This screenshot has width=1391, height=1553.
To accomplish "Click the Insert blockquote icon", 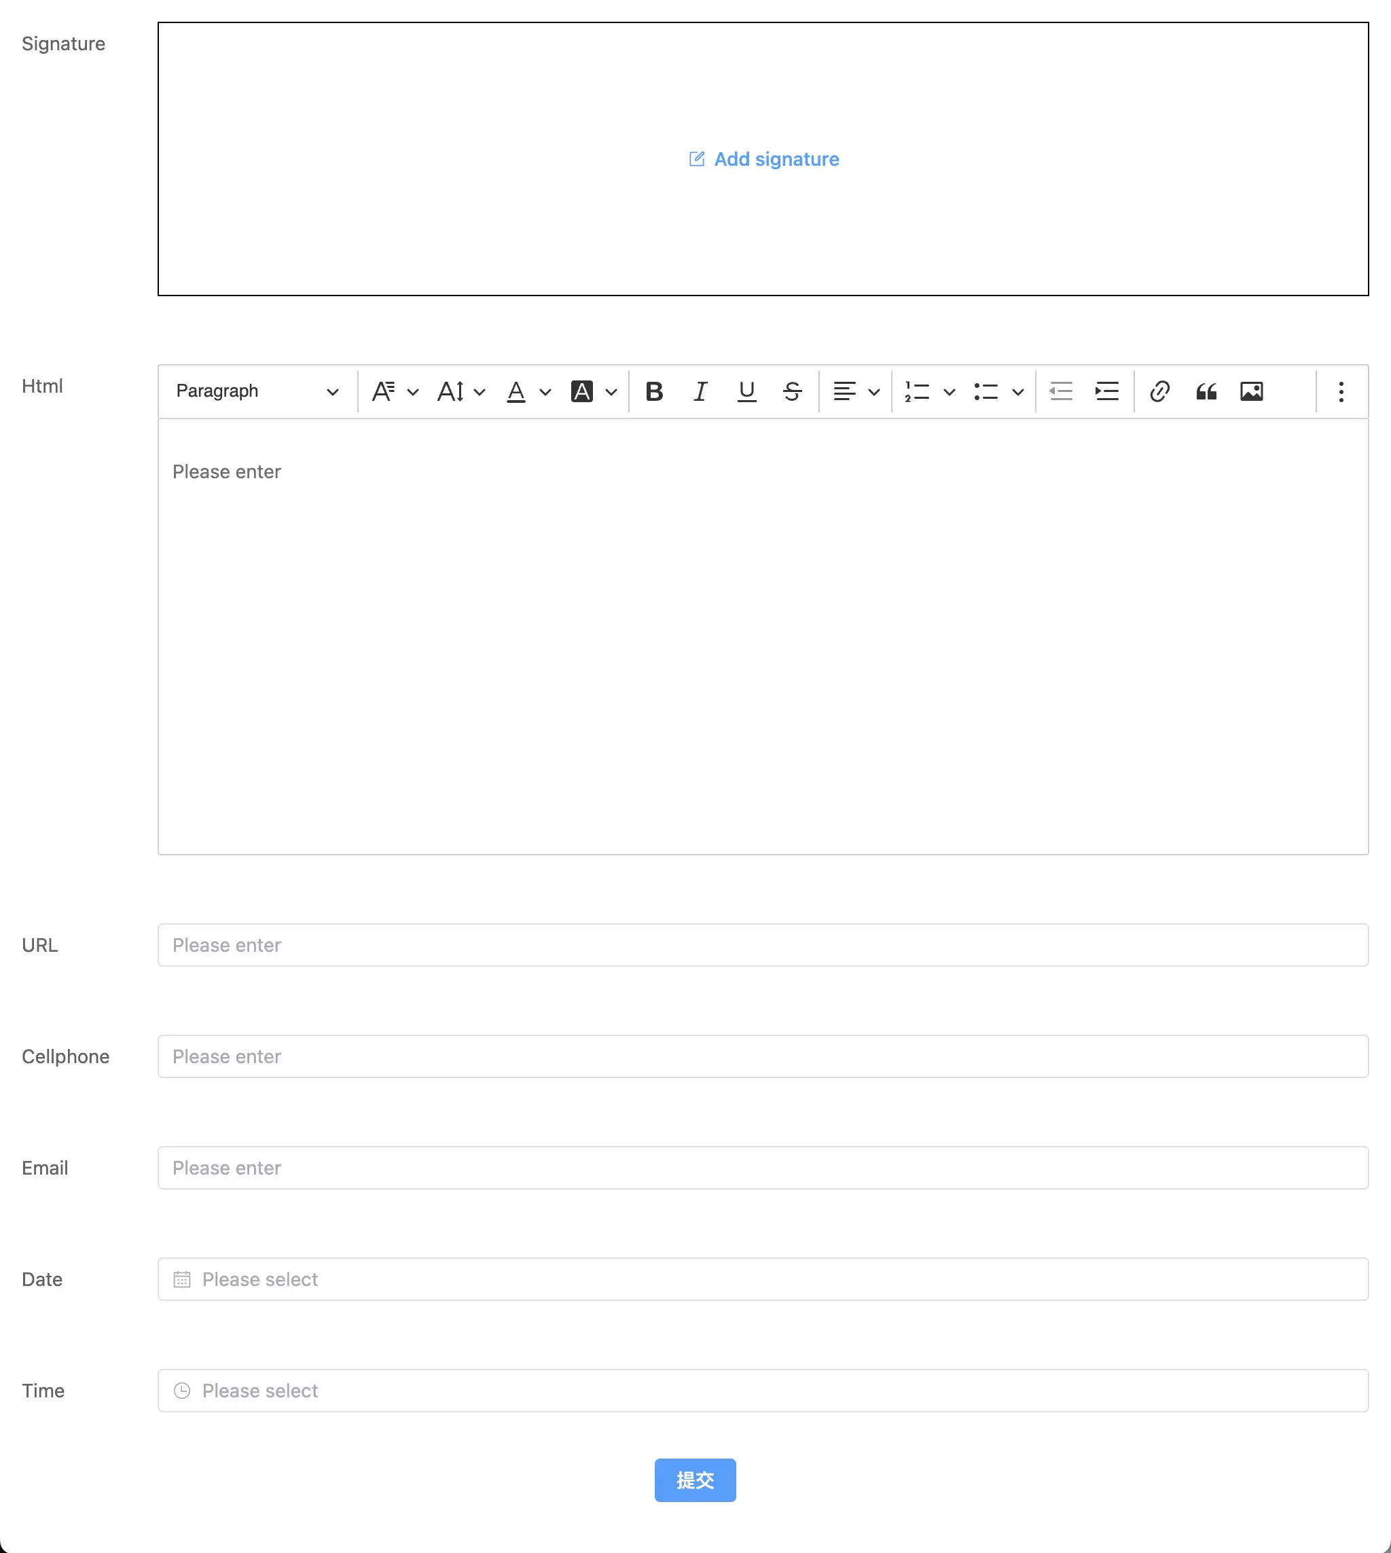I will pyautogui.click(x=1206, y=391).
